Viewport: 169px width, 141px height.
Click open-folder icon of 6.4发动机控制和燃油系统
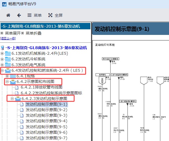8,70
